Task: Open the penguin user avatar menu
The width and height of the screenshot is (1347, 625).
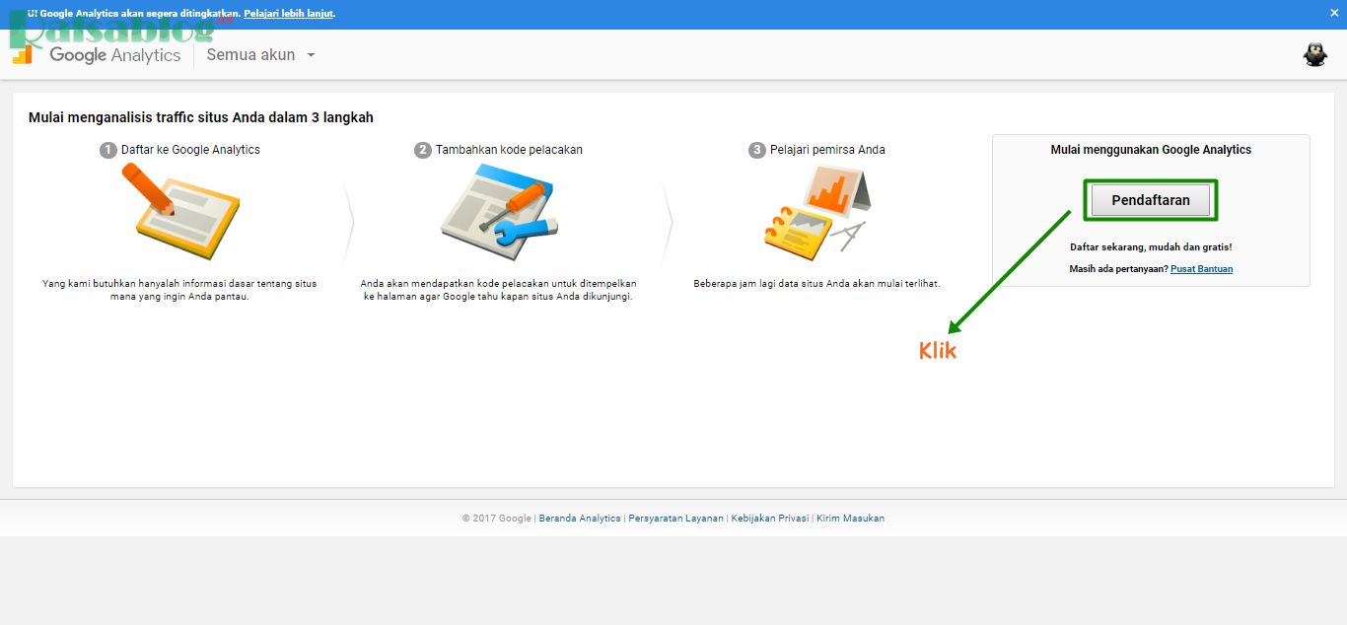Action: point(1314,55)
